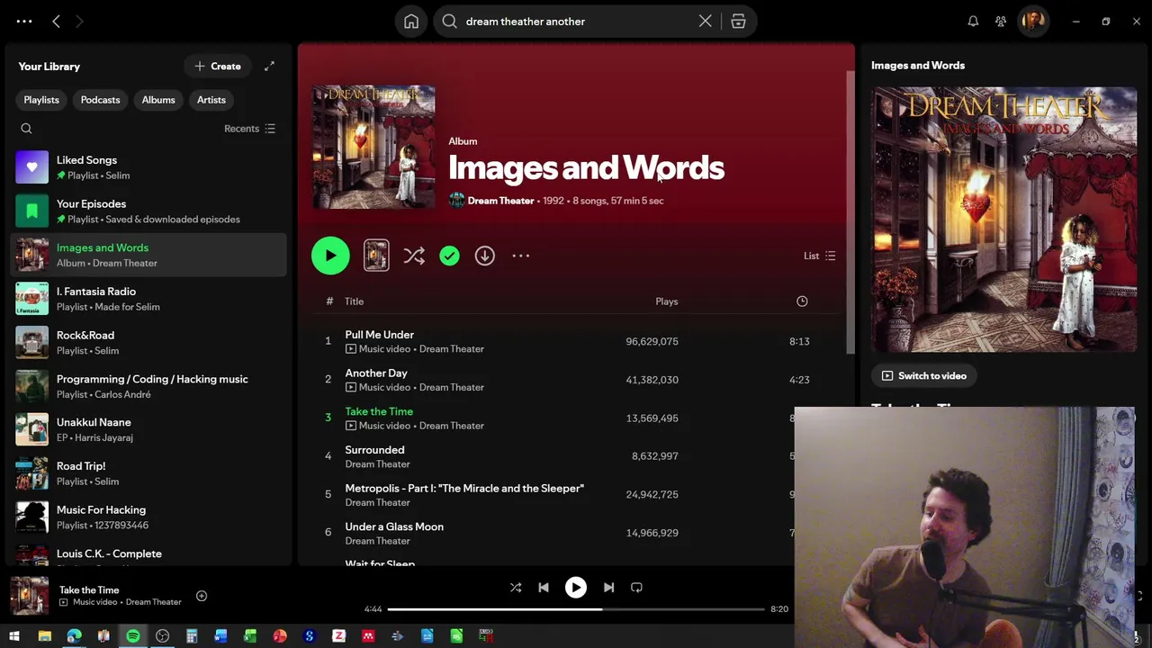Open Friend Activity icon in the top bar
Screen dimensions: 1152x648
[1001, 22]
